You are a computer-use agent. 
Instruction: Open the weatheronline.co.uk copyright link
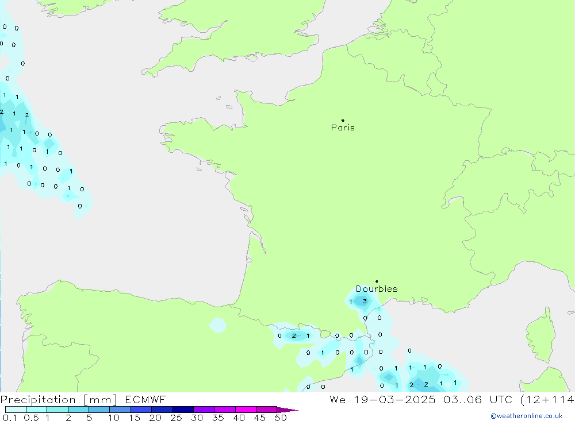pyautogui.click(x=526, y=416)
